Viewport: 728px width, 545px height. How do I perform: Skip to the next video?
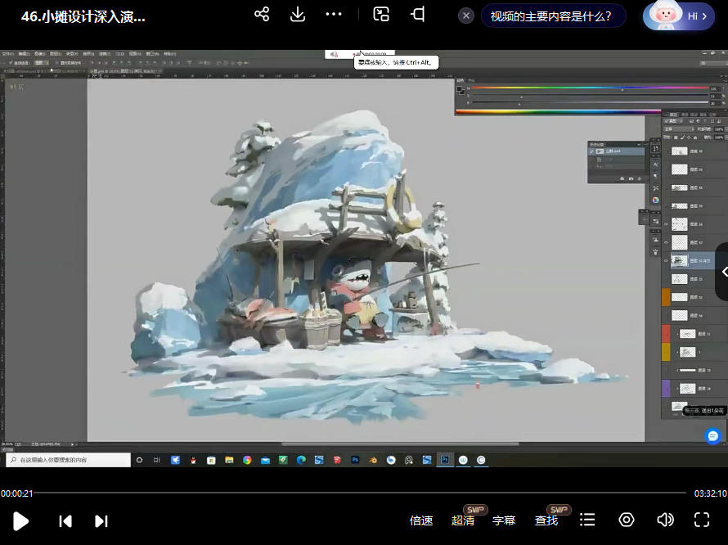click(x=101, y=520)
